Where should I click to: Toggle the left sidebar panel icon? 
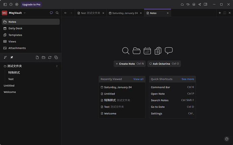point(5,4)
